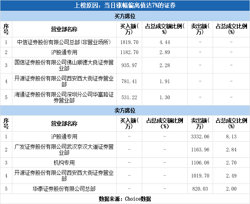
Task: Click buy amount 781.41
Action: point(129,81)
